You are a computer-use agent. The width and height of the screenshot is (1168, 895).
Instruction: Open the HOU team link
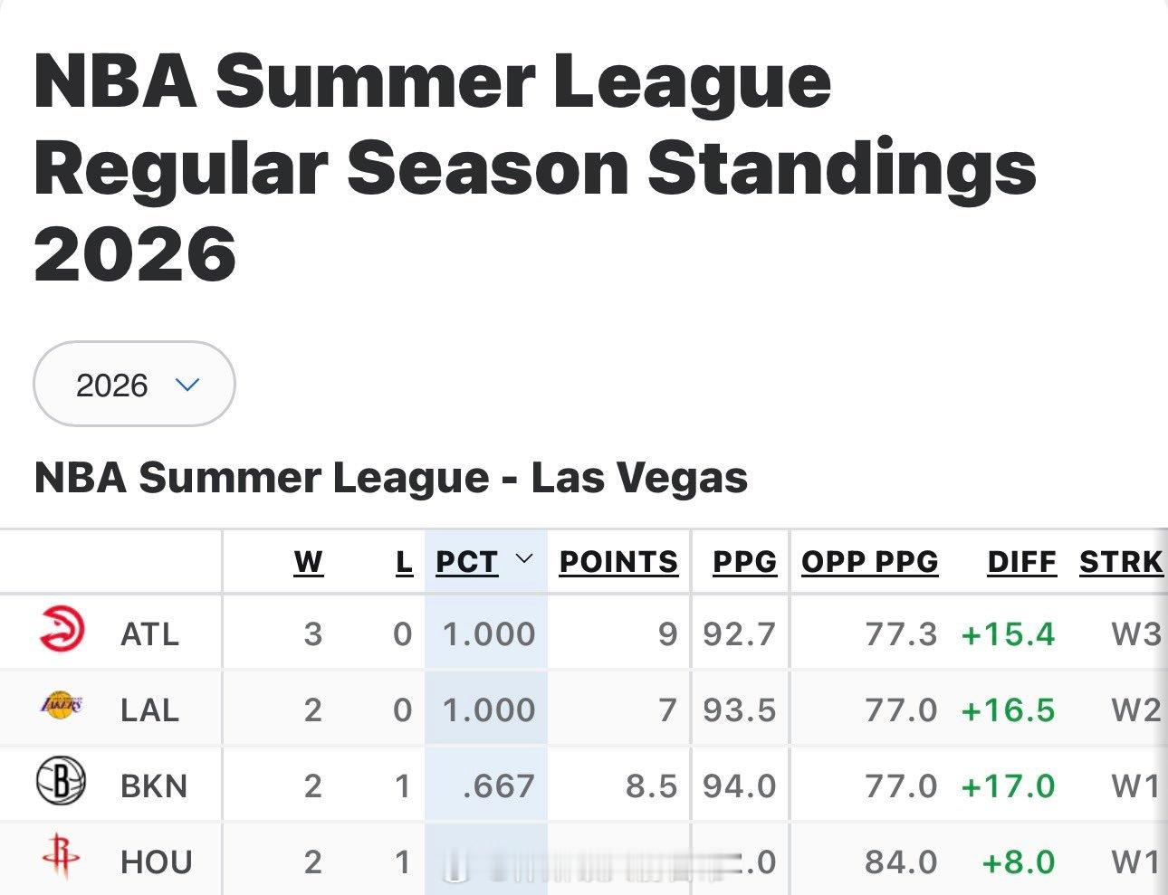pyautogui.click(x=156, y=862)
